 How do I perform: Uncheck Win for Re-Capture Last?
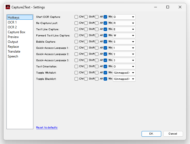(105, 23)
